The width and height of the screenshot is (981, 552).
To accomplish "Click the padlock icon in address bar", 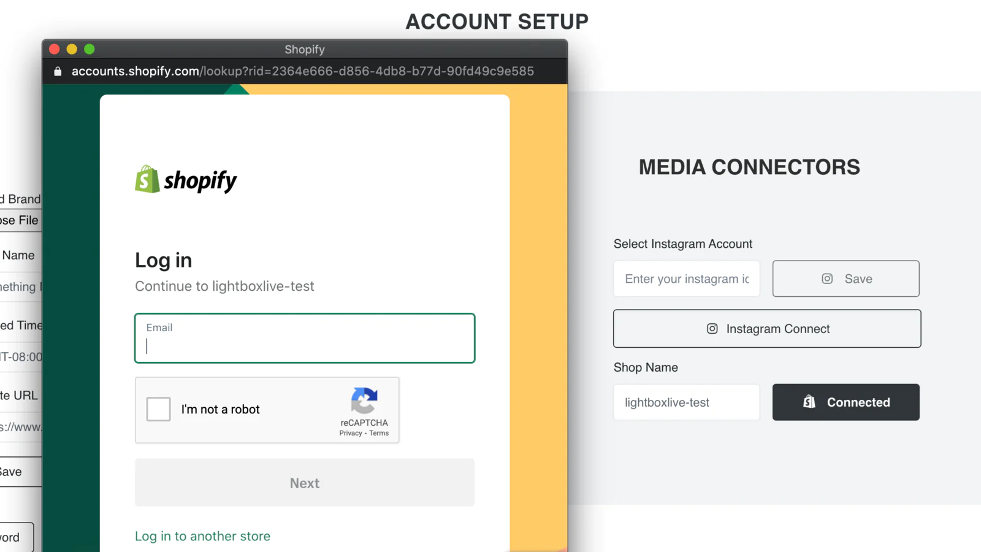I will pos(58,71).
